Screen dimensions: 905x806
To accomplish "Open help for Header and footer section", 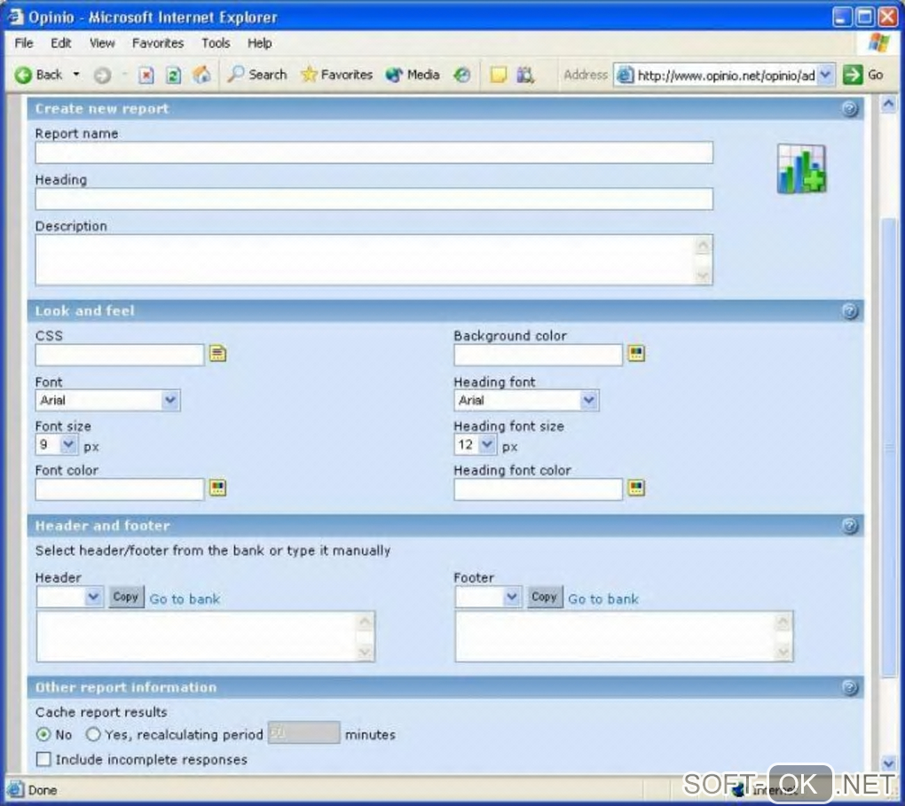I will [850, 526].
